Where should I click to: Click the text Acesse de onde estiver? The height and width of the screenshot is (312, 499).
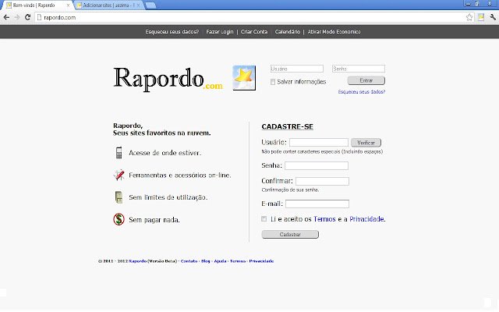pos(165,153)
